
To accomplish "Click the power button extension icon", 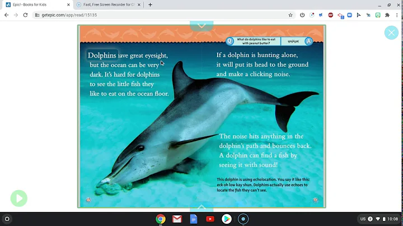I will [302, 15].
